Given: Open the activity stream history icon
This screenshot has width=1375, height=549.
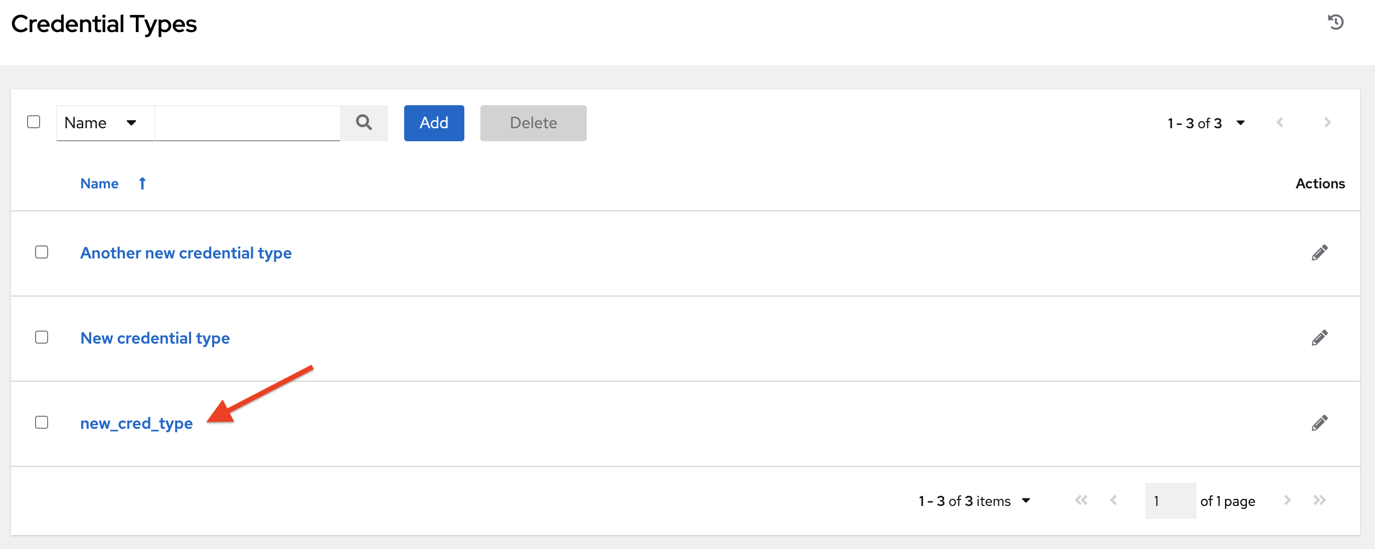Looking at the screenshot, I should (1336, 22).
